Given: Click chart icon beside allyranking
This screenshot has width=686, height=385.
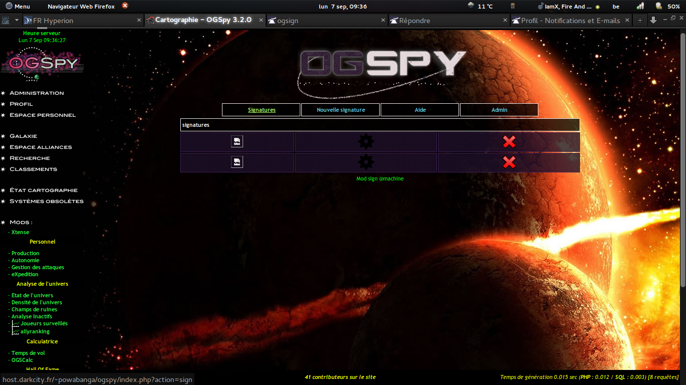Looking at the screenshot, I should tap(16, 331).
